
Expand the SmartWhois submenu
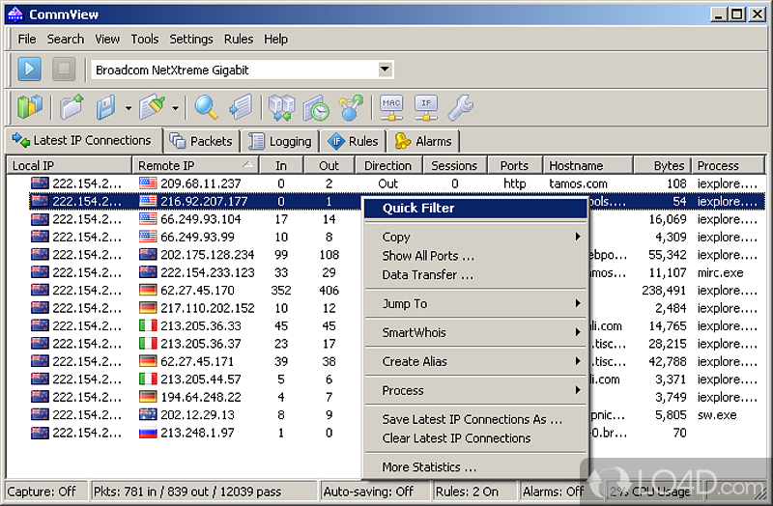point(578,332)
